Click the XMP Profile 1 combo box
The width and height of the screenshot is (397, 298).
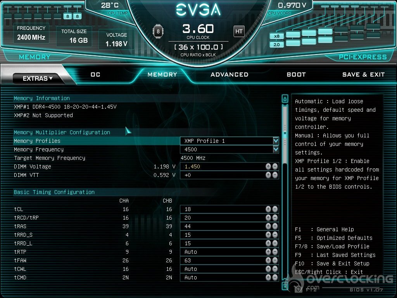pos(230,141)
